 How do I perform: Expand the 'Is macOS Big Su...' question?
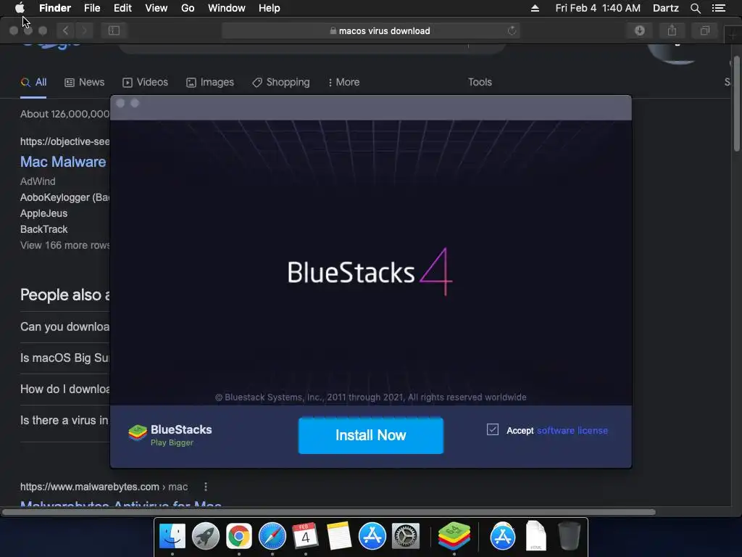(x=64, y=358)
